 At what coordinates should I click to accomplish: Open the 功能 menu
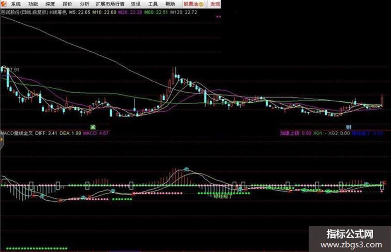33,4
